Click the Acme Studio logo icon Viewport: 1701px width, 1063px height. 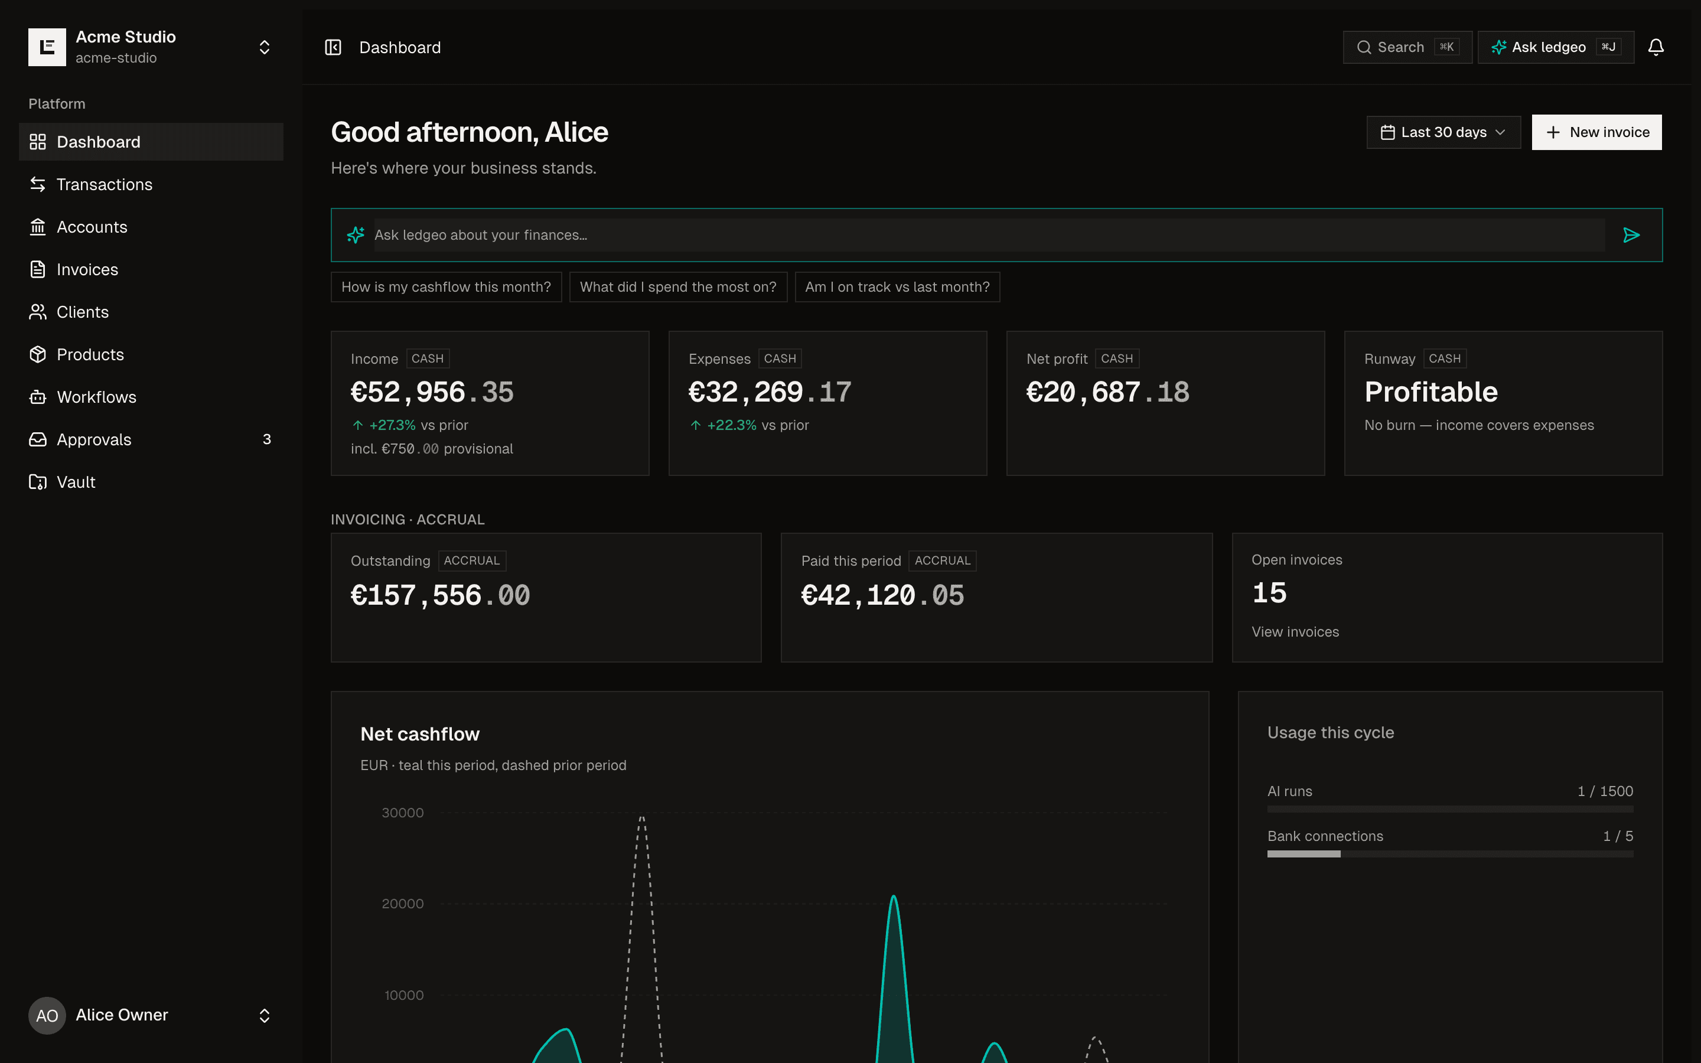(x=47, y=47)
